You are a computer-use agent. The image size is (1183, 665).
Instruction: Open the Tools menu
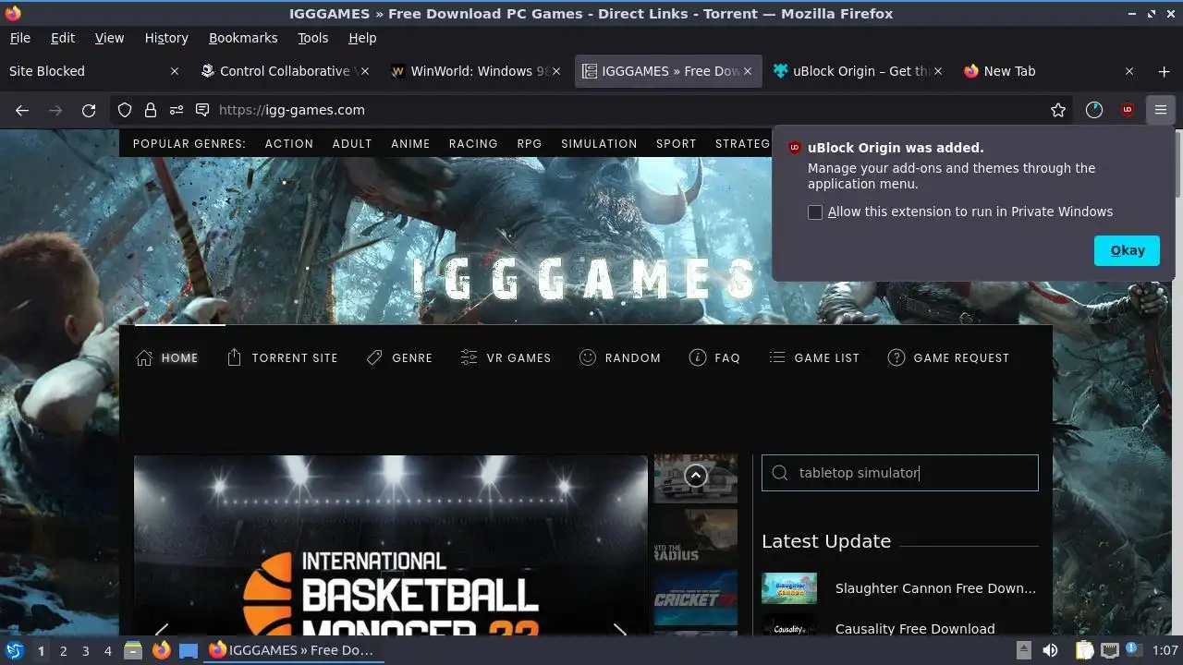313,38
